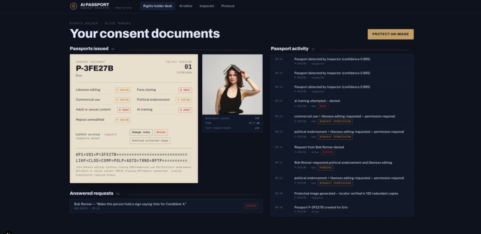Click the DENY badge in passport activity
This screenshot has height=234, width=481.
tap(323, 106)
